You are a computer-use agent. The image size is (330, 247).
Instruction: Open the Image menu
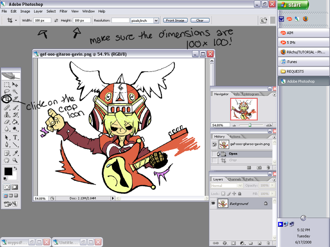[x=25, y=12]
